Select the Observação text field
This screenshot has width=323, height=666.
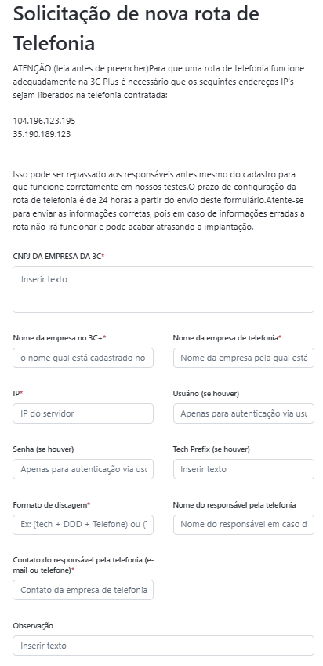click(163, 646)
